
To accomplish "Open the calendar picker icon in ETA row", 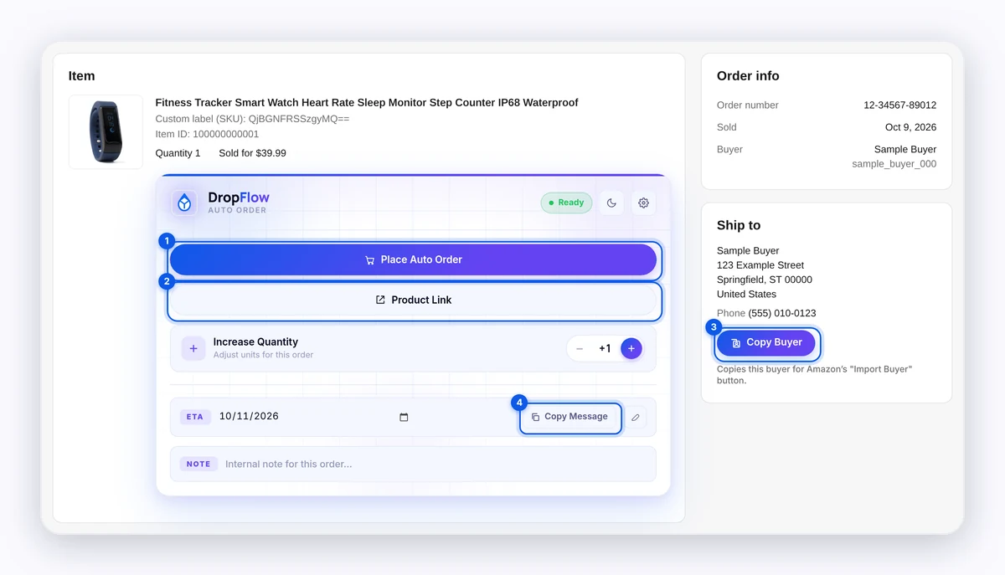I will coord(404,417).
